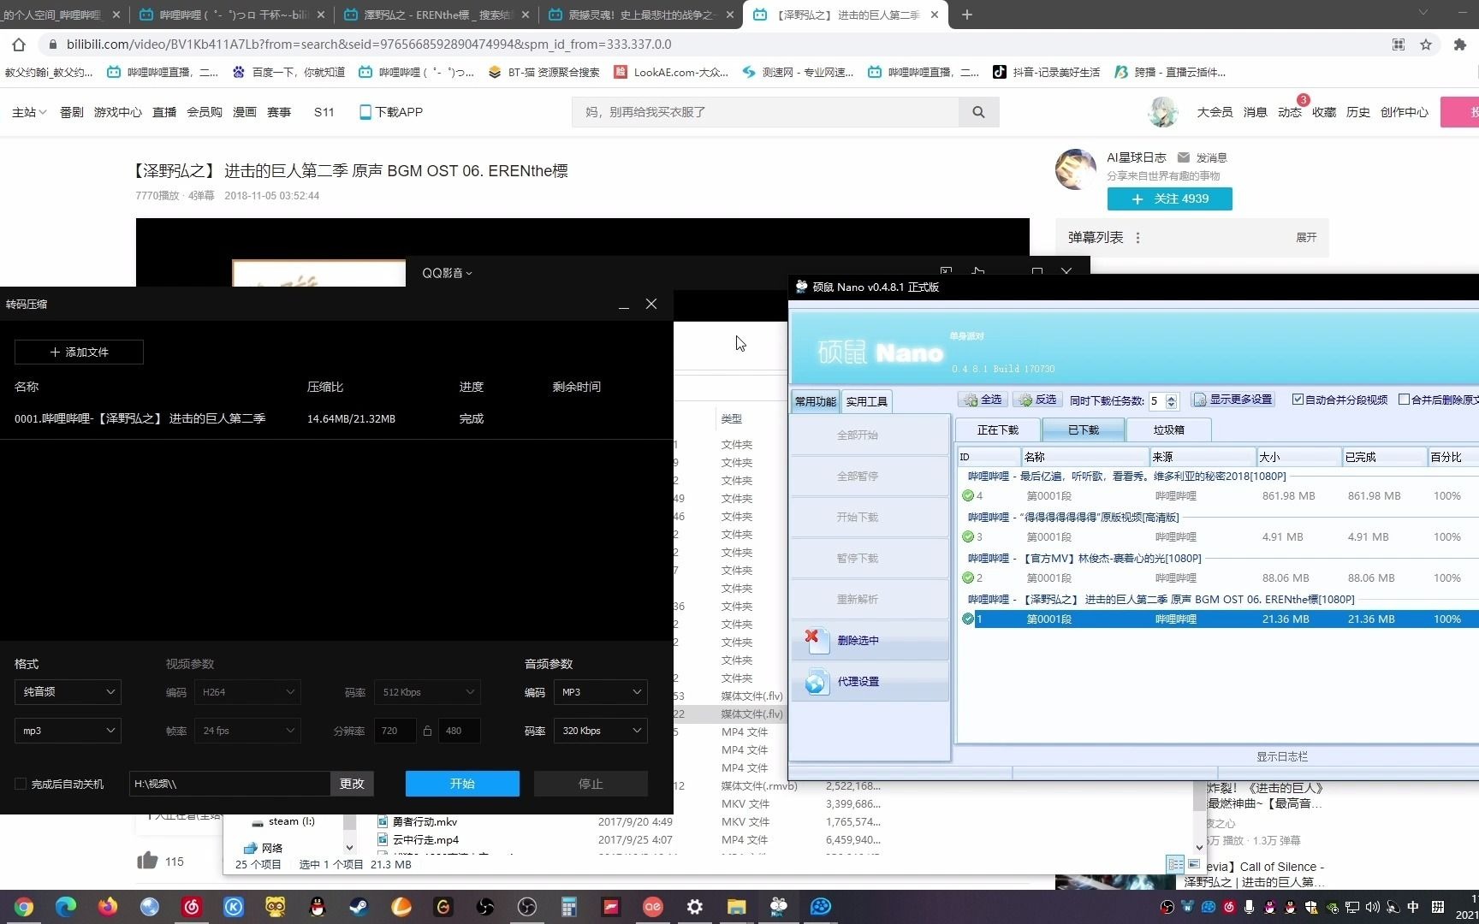Click 下载APP link in Bilibili nav
1479x924 pixels.
point(391,112)
